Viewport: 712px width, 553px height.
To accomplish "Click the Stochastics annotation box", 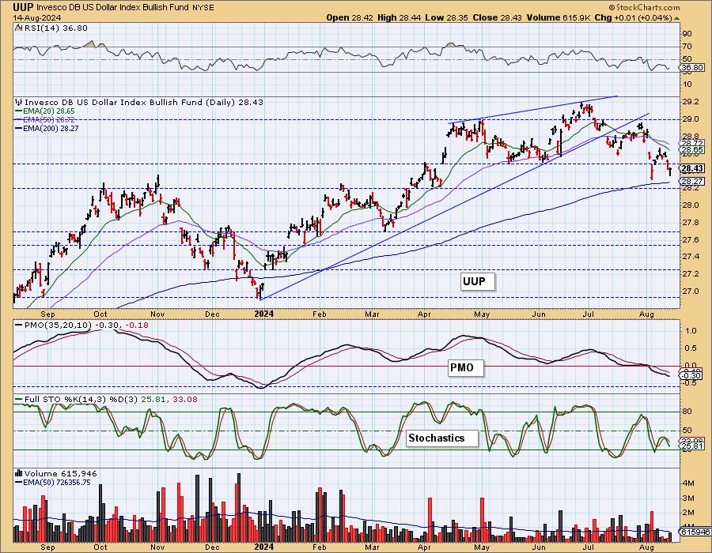I will (x=441, y=438).
